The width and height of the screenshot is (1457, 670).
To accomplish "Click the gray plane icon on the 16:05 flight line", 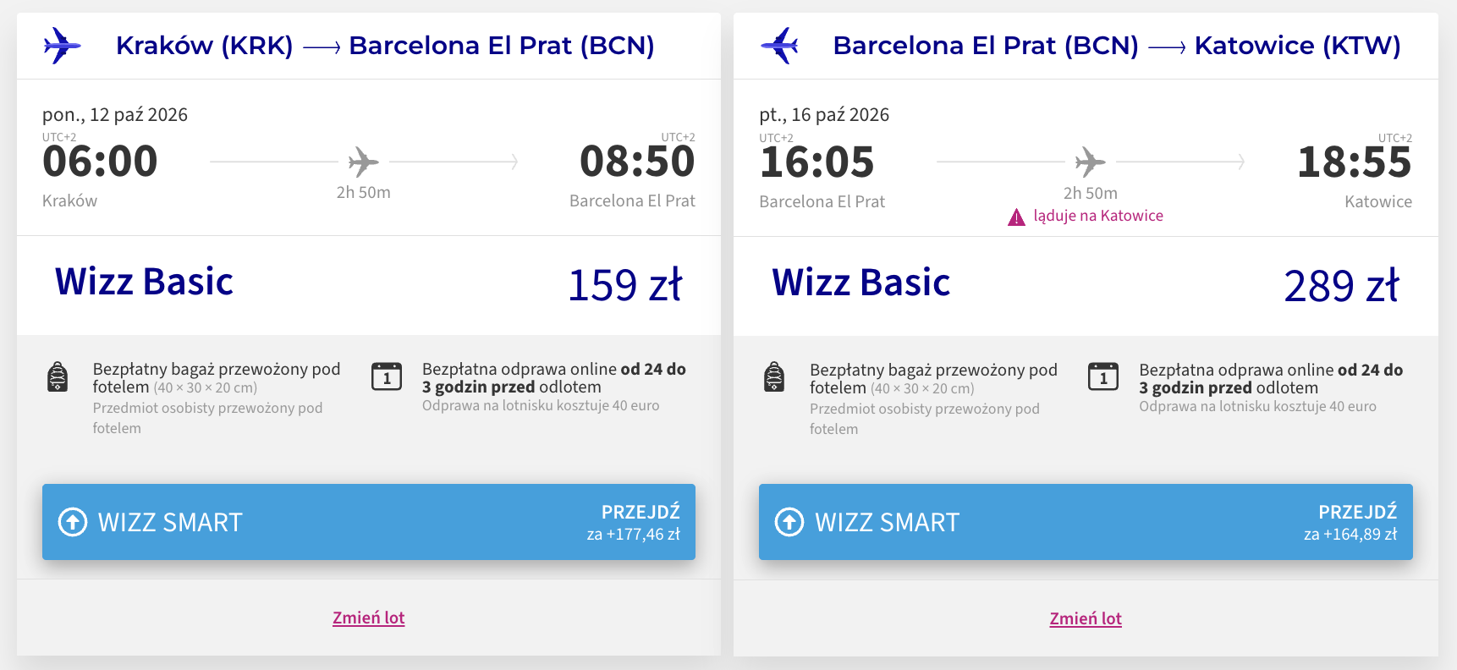I will tap(1090, 162).
